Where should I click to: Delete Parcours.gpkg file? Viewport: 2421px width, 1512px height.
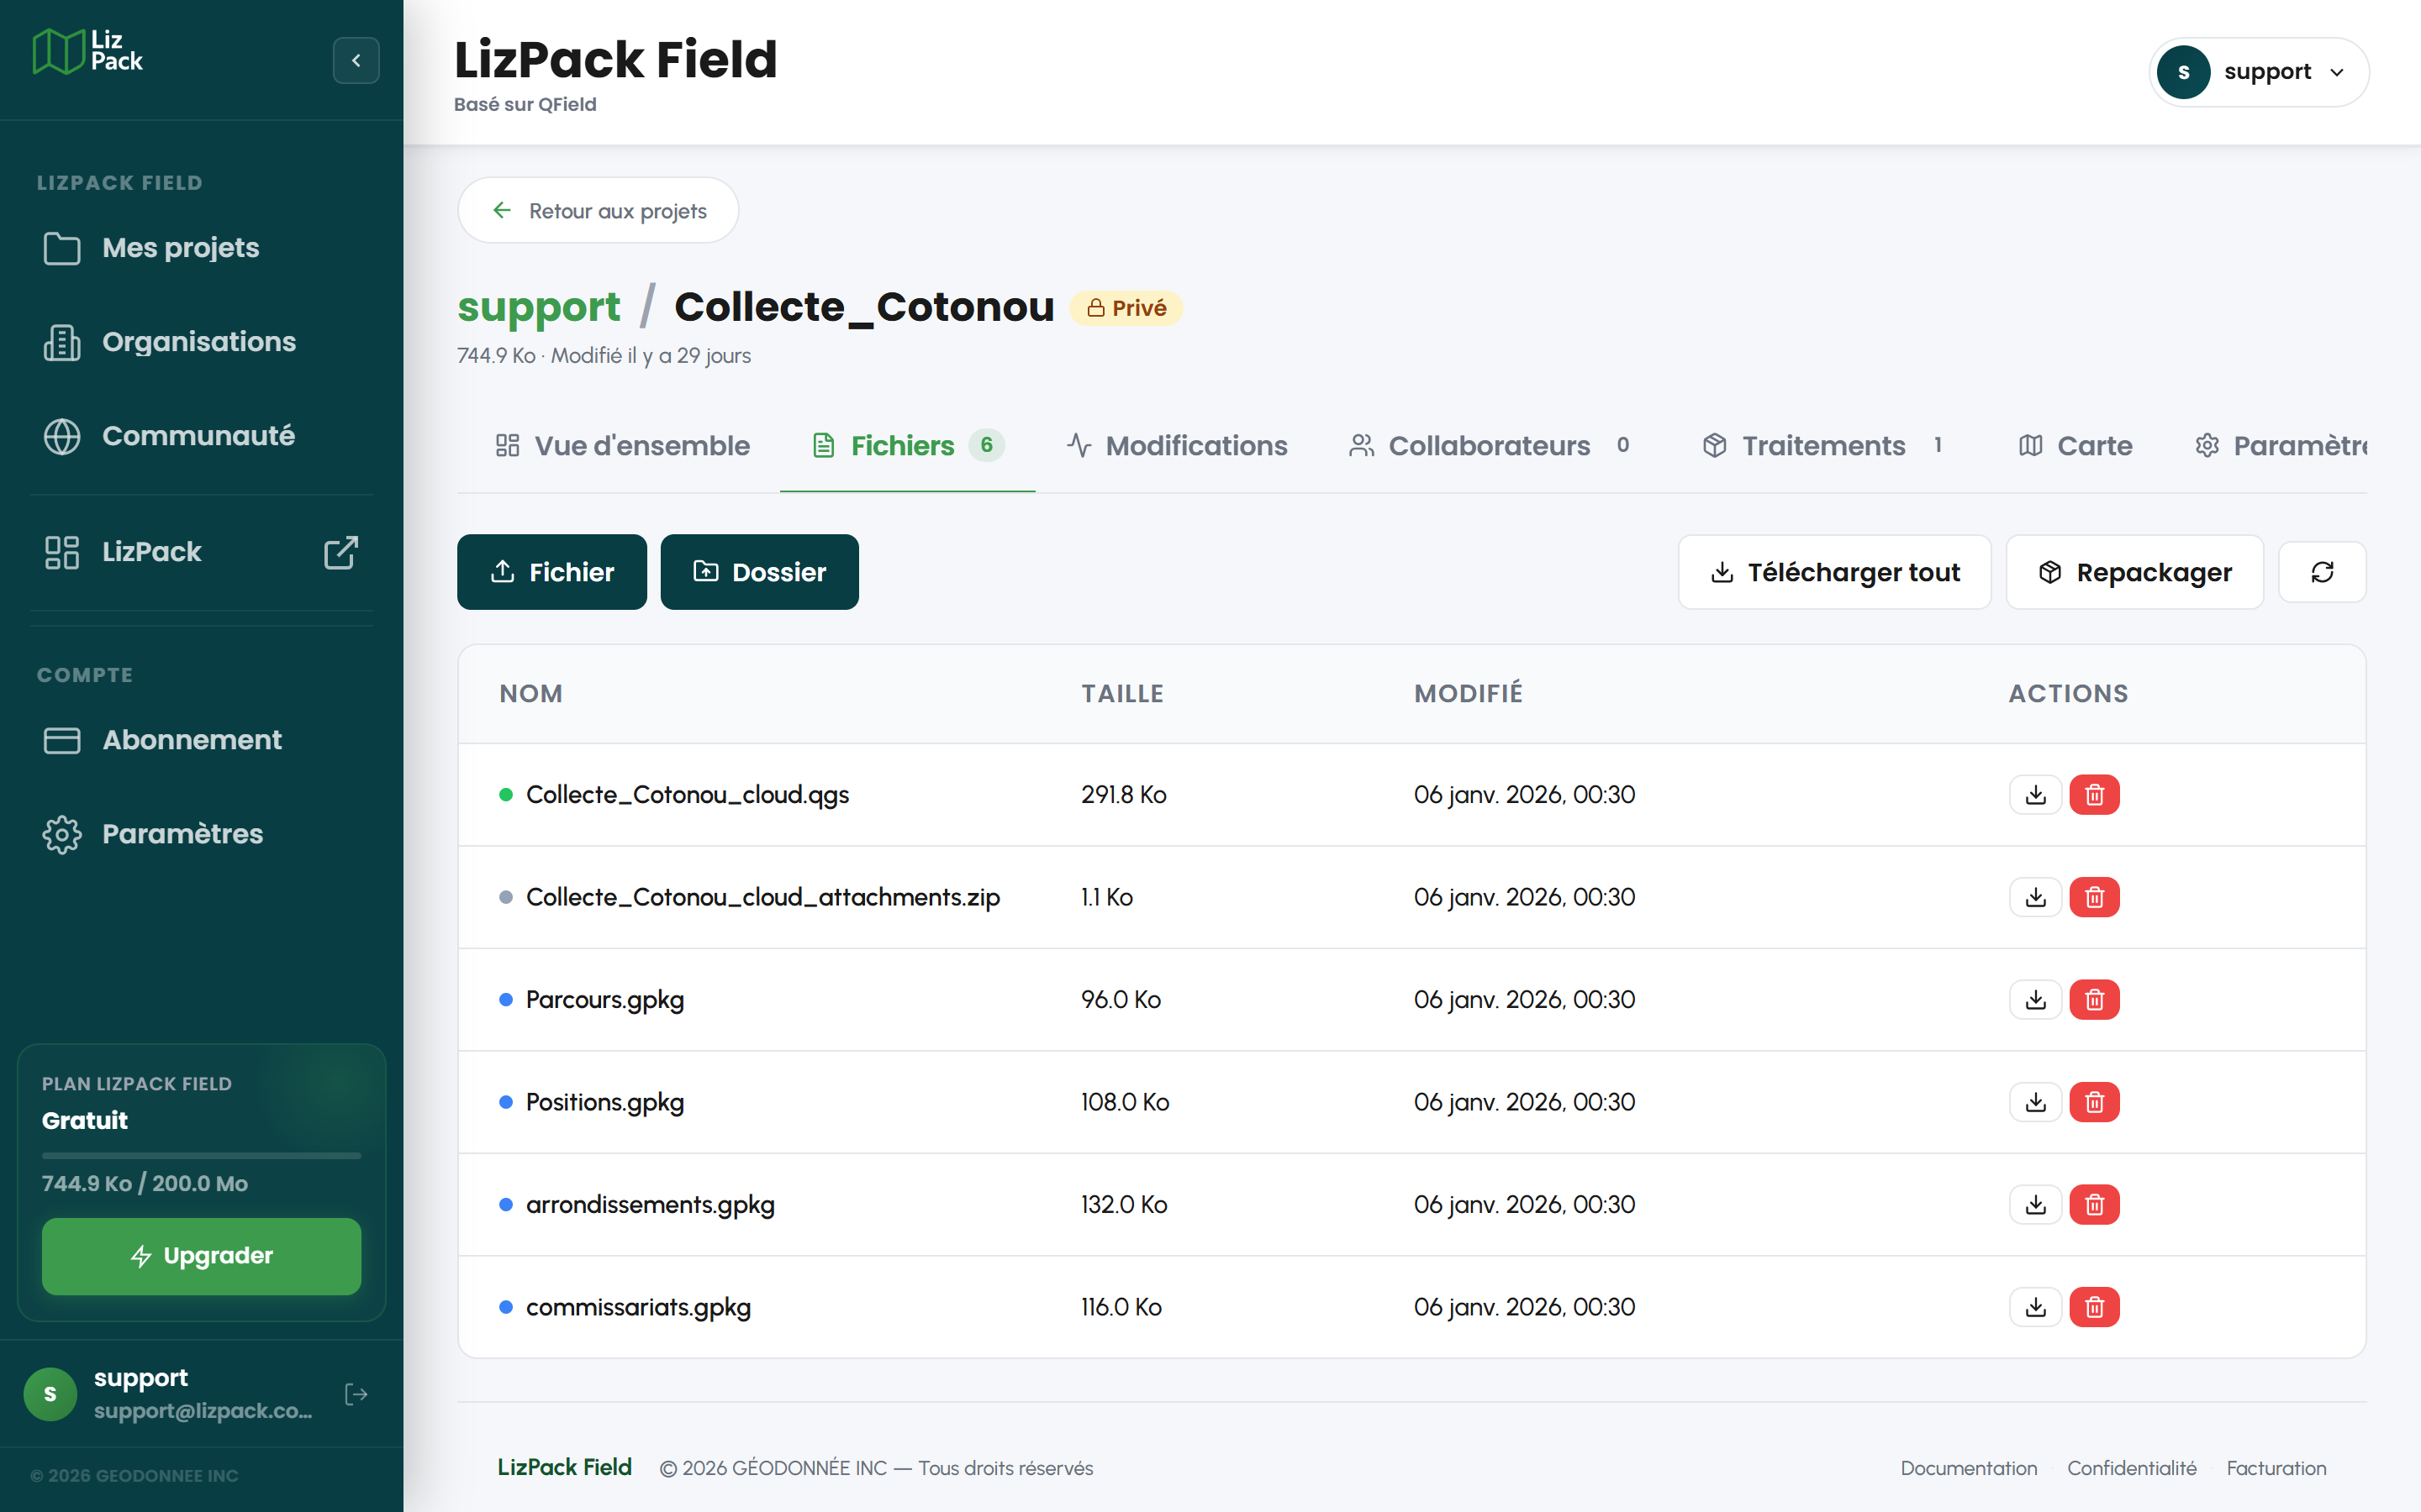2095,1000
